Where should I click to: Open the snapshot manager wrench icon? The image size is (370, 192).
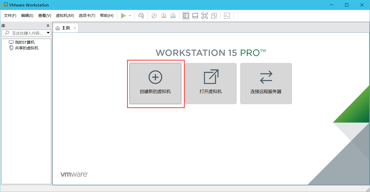point(173,16)
